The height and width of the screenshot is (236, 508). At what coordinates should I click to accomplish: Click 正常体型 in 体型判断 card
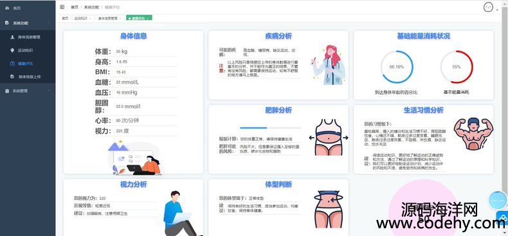(x=257, y=198)
